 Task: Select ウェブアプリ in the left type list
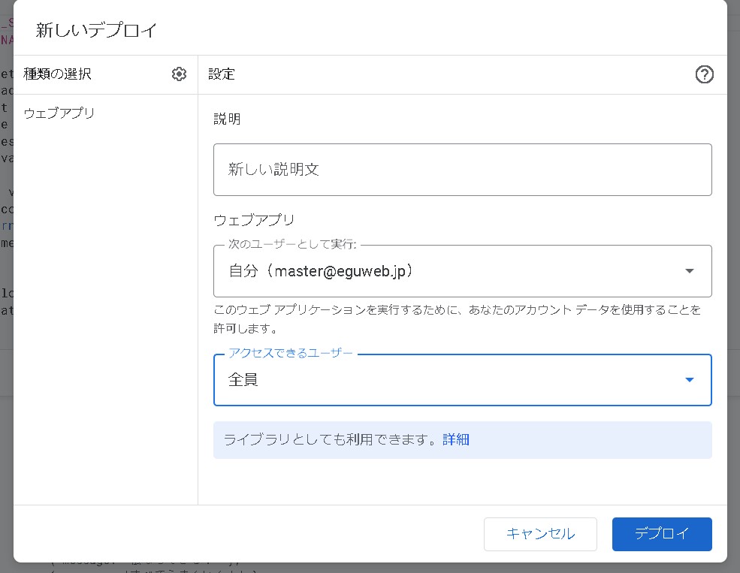[x=59, y=114]
